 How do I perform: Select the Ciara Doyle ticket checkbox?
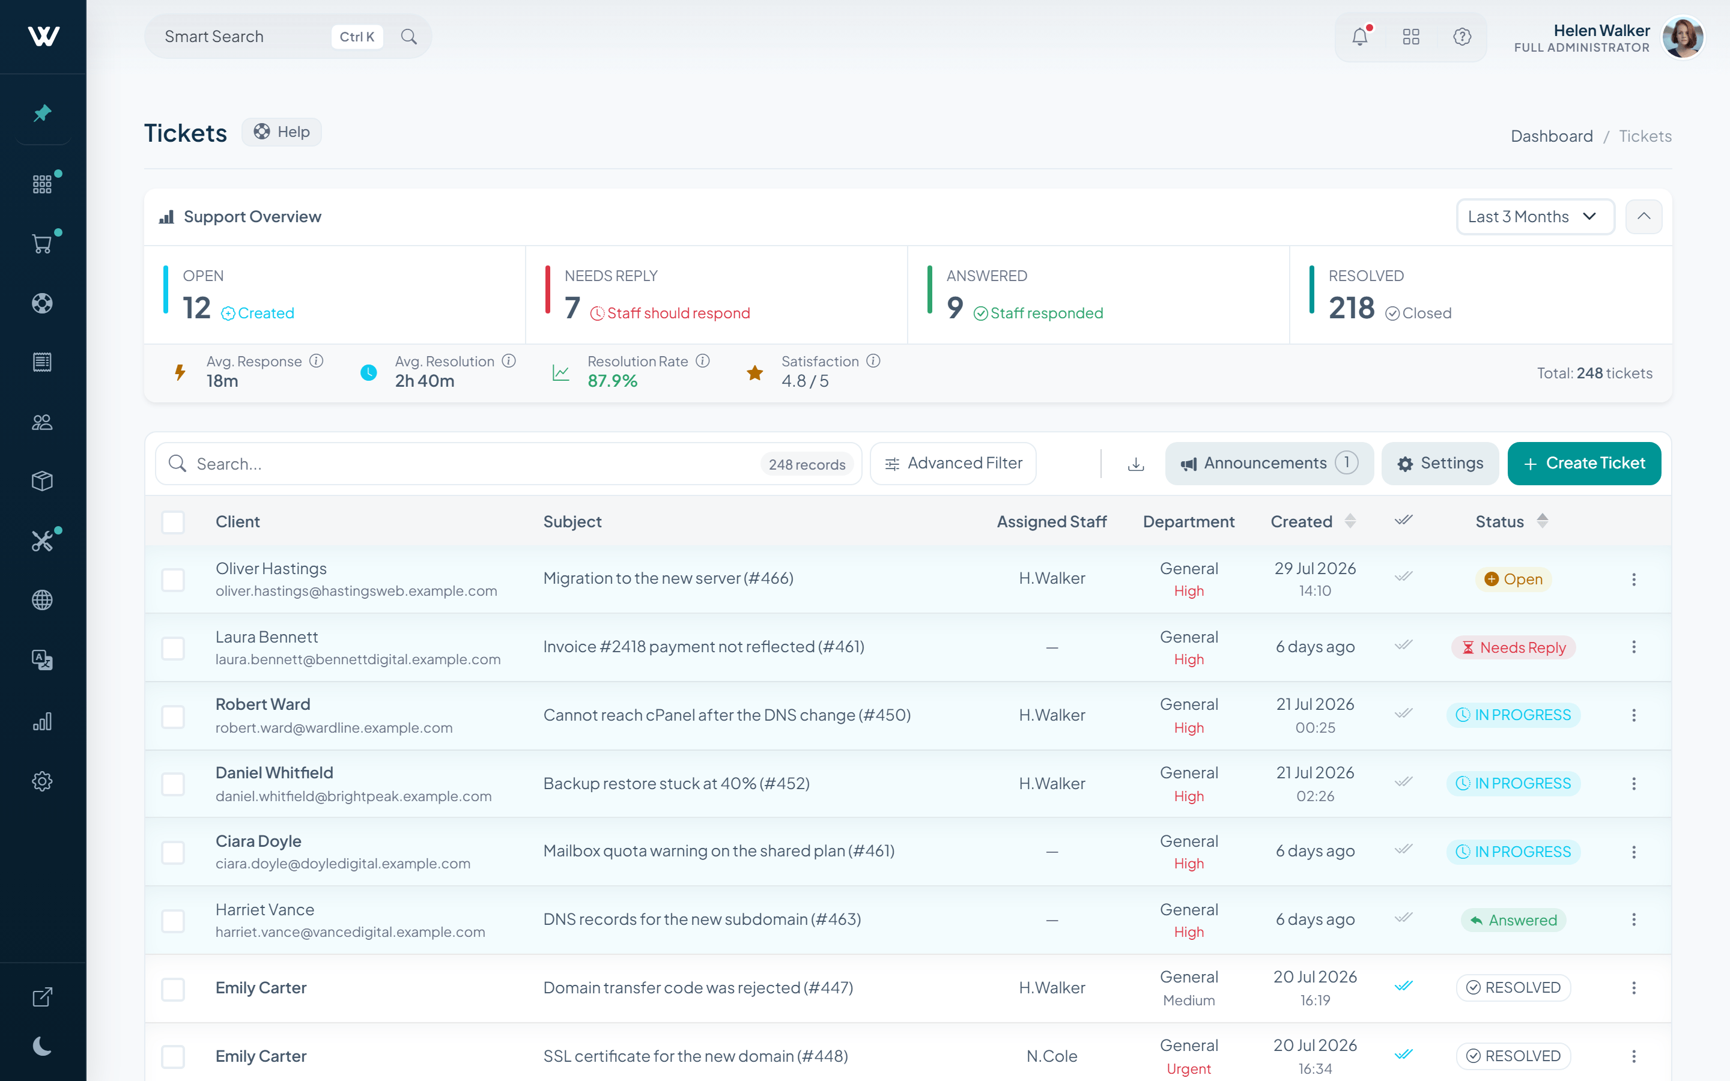[x=173, y=852]
